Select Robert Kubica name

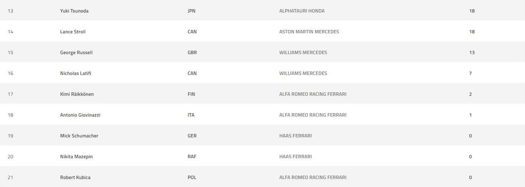(75, 178)
